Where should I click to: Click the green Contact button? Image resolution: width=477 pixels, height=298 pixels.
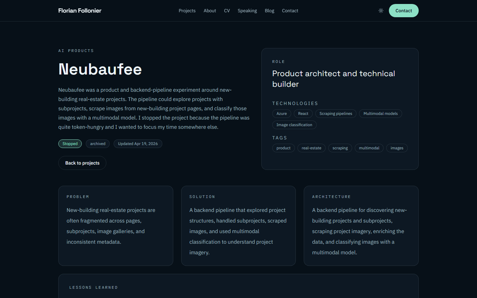point(403,11)
